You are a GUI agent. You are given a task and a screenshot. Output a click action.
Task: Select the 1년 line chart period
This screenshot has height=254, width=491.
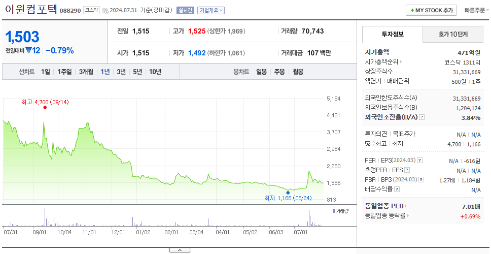click(x=105, y=72)
